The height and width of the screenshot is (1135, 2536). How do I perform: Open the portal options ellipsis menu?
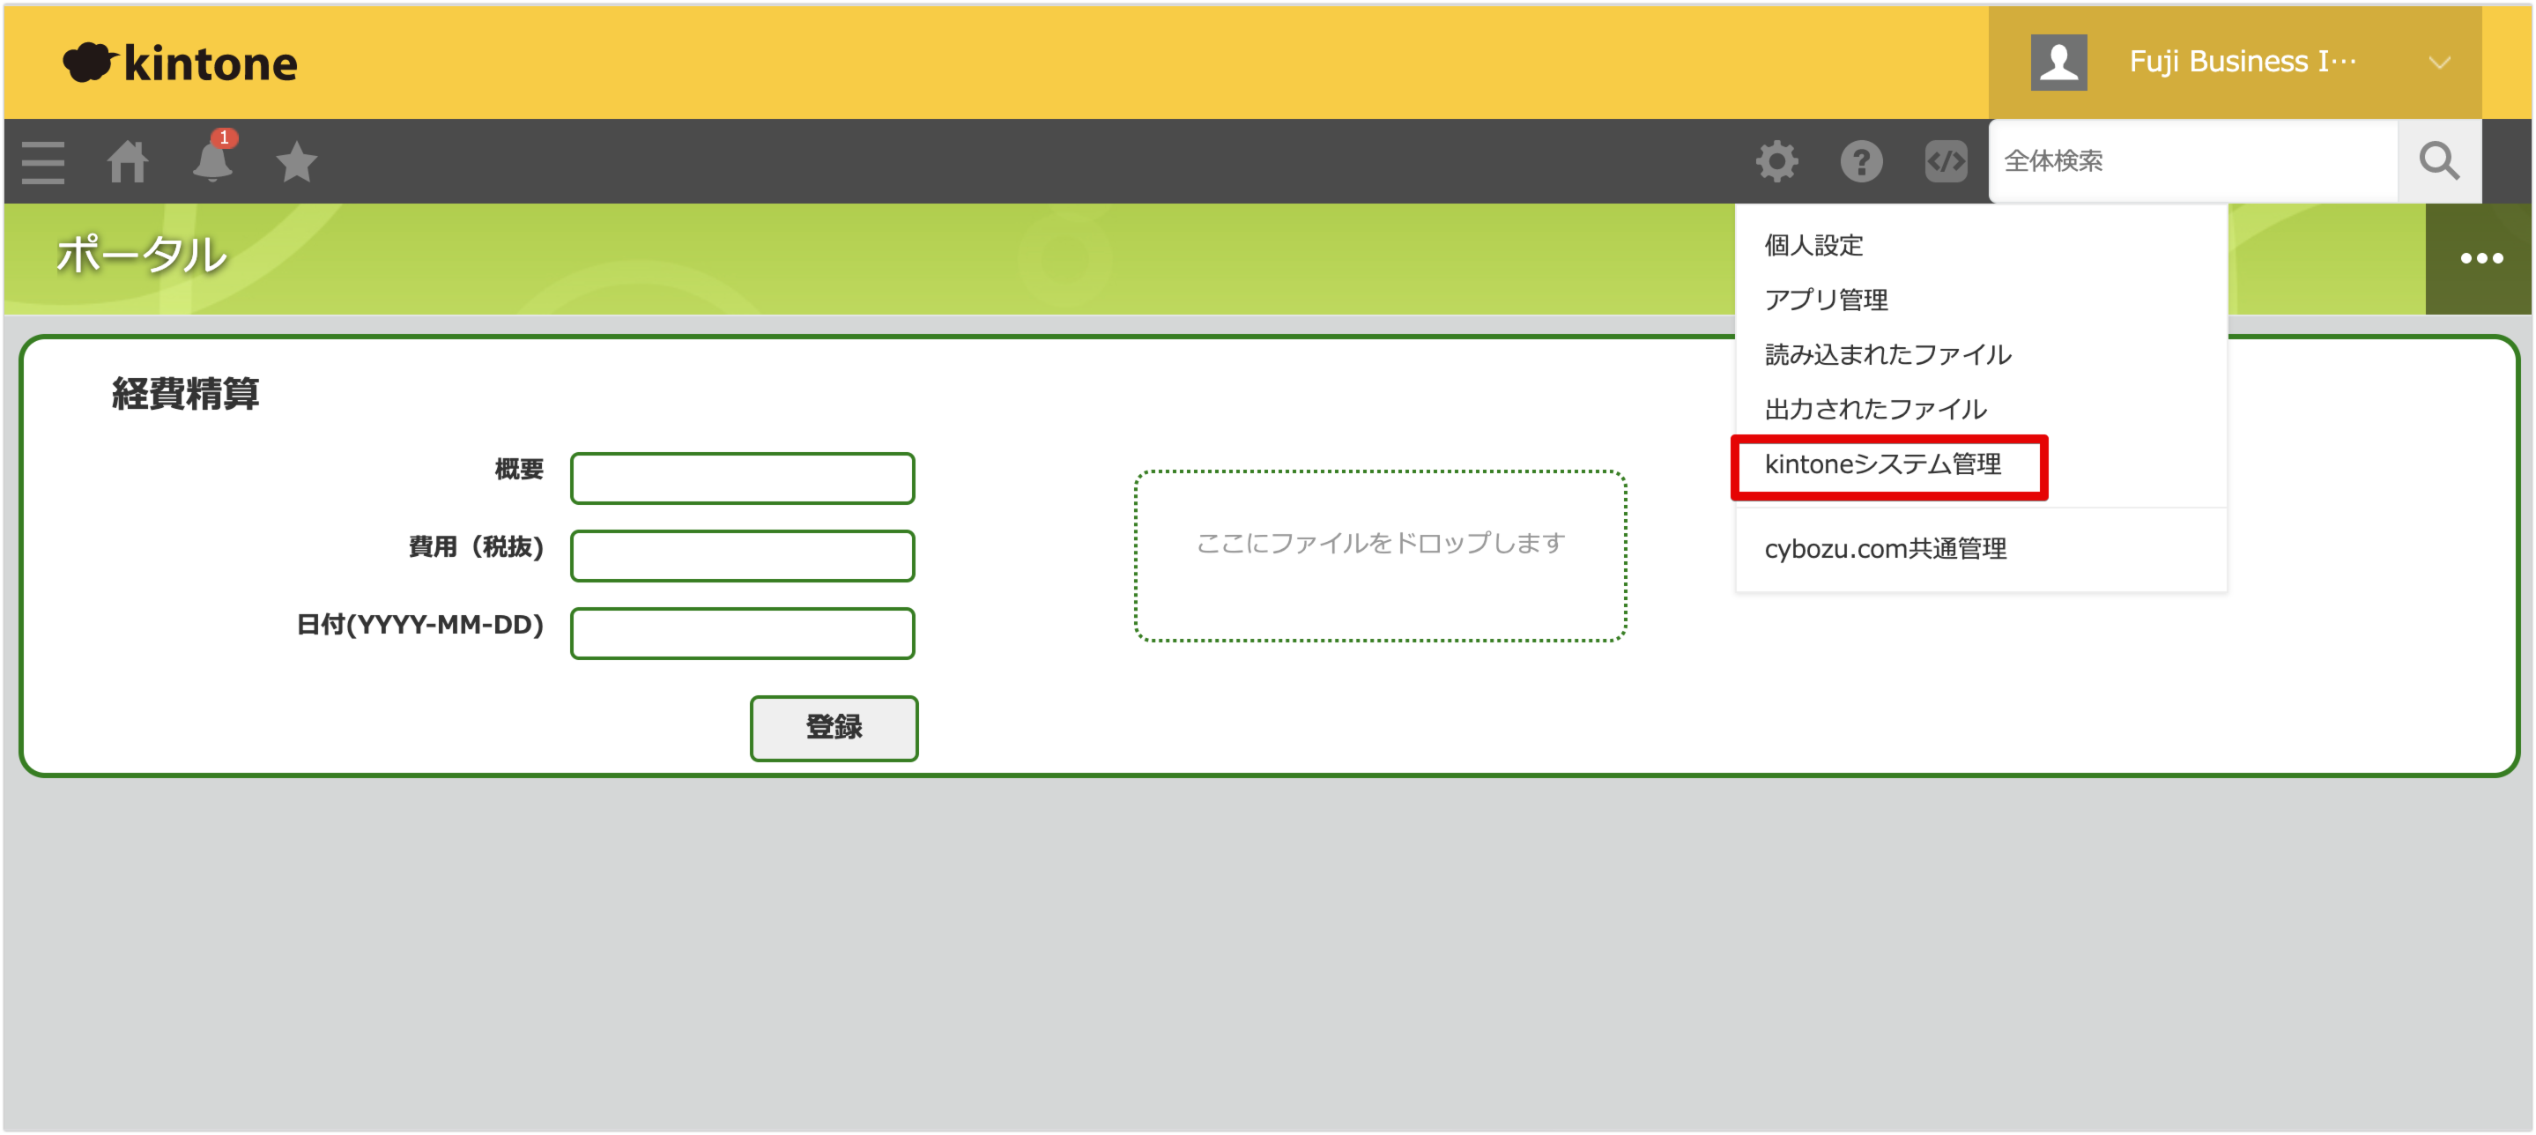[2480, 259]
